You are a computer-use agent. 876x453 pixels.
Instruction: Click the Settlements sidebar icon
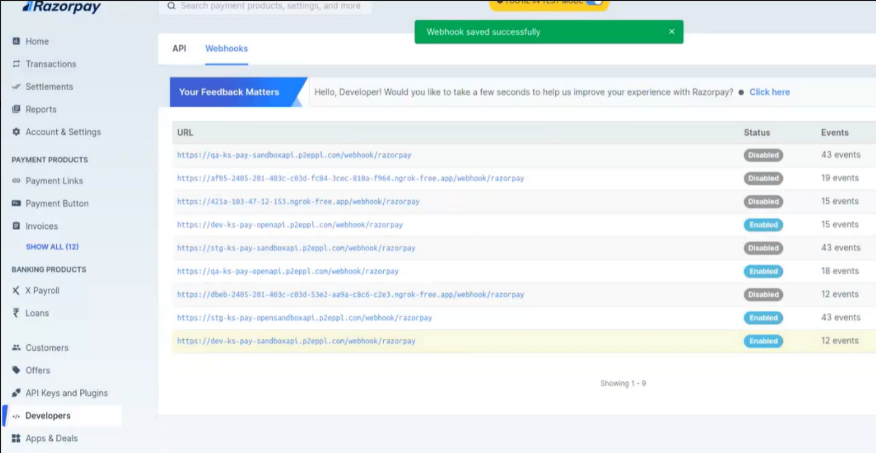tap(17, 86)
